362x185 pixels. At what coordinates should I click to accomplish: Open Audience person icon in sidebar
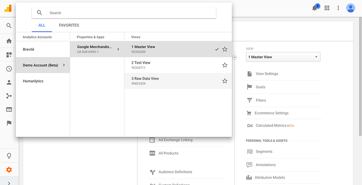click(x=9, y=82)
